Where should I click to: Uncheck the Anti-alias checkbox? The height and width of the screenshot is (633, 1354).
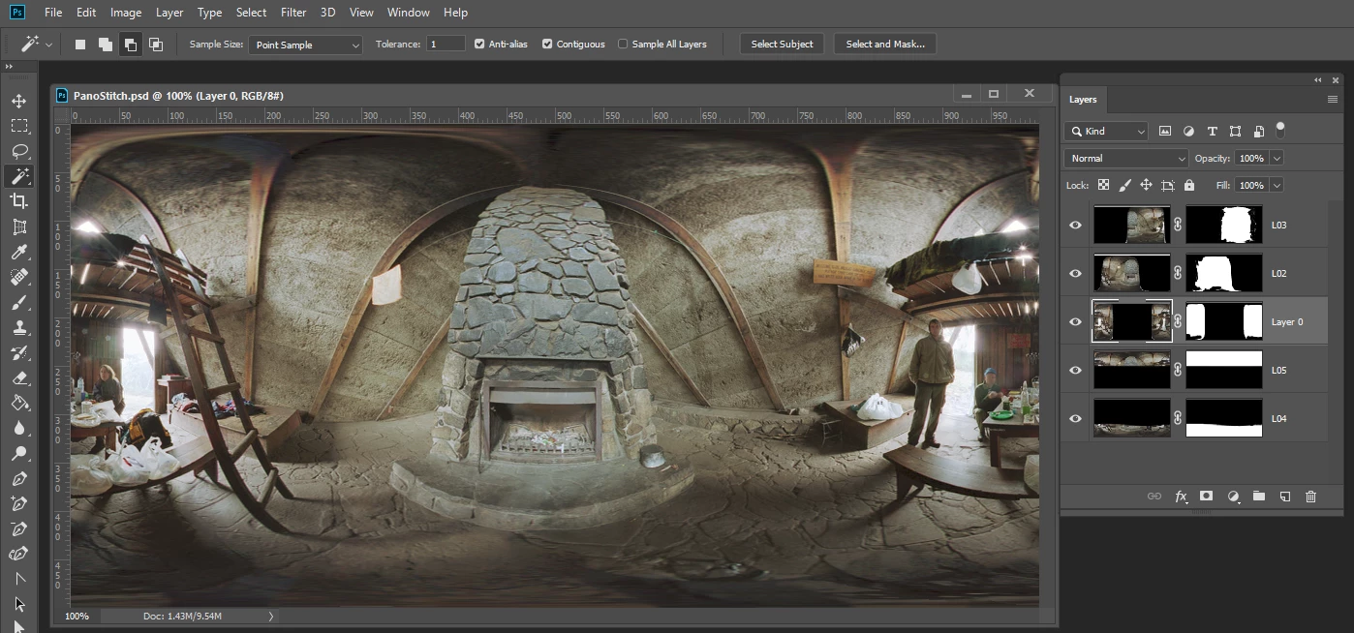pos(479,45)
